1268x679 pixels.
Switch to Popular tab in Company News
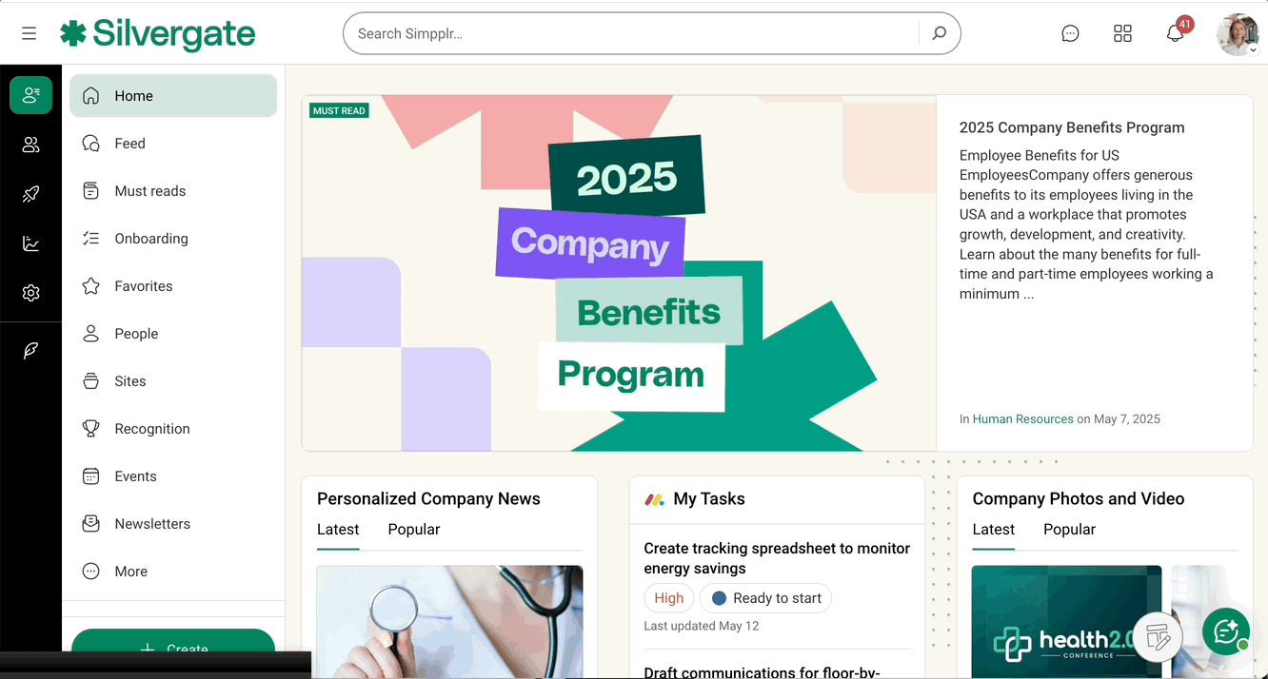(414, 530)
